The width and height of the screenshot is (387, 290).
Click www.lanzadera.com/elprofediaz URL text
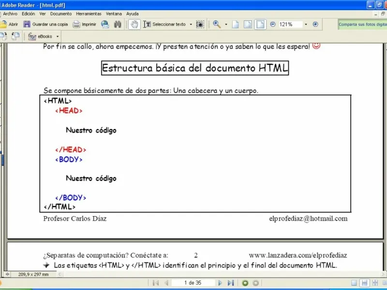(x=298, y=255)
